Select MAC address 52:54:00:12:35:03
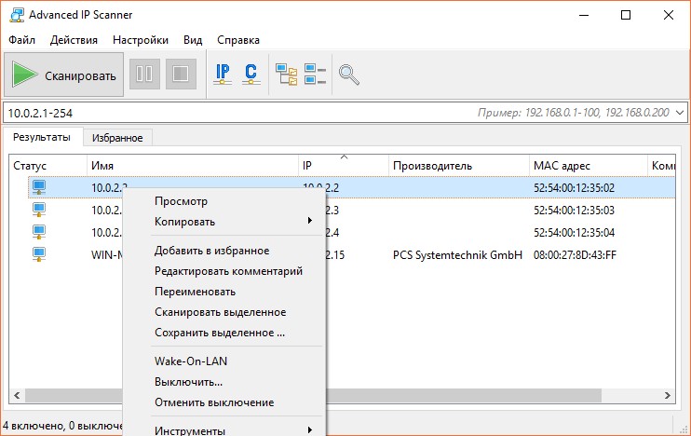Screen dimensions: 691x436 pos(574,211)
